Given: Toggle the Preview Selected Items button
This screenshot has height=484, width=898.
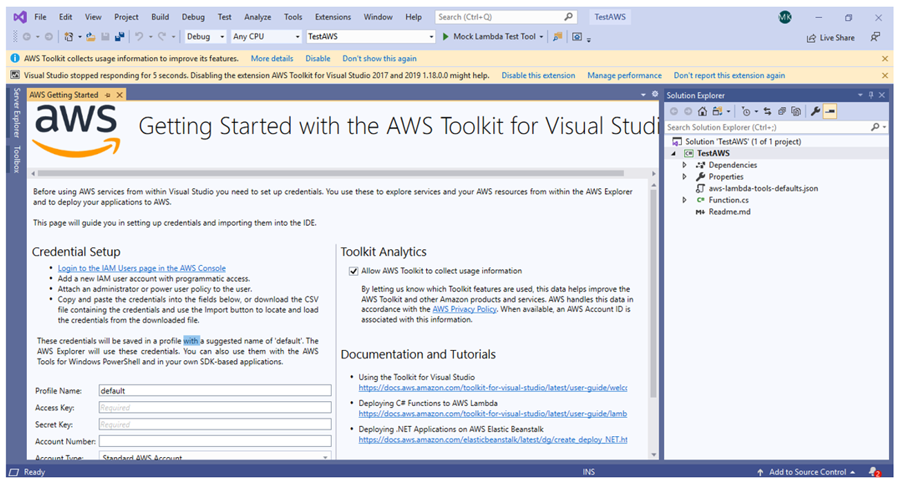Looking at the screenshot, I should pyautogui.click(x=830, y=111).
